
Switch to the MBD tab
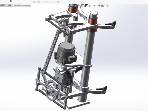click(9, 5)
